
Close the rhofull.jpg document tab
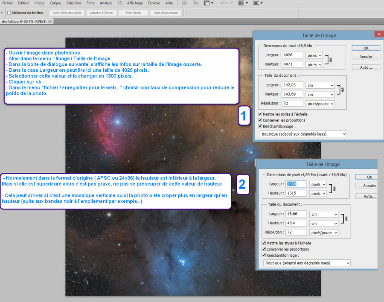pyautogui.click(x=50, y=21)
